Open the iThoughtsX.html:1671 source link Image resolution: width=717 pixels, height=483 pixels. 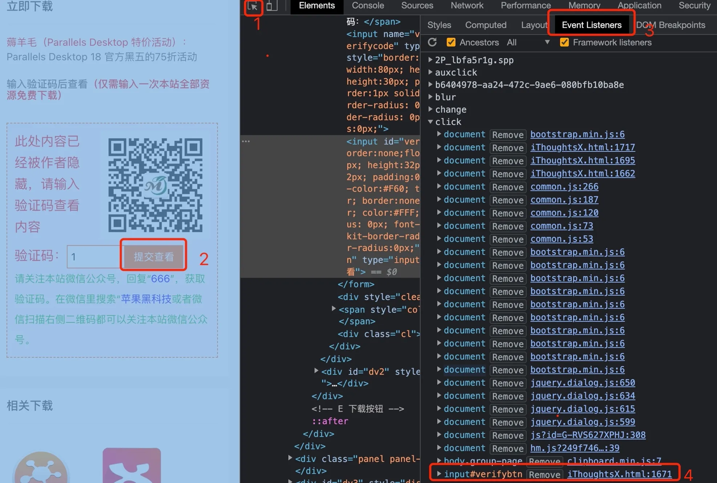(x=620, y=474)
